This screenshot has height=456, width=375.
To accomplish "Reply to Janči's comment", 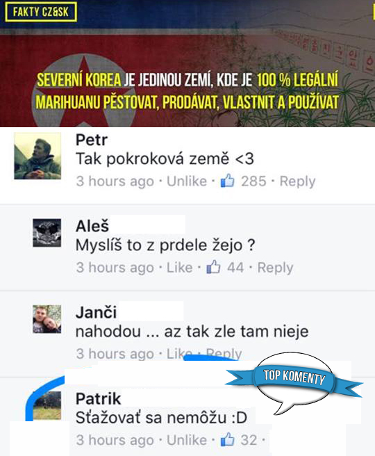I will coord(224,354).
